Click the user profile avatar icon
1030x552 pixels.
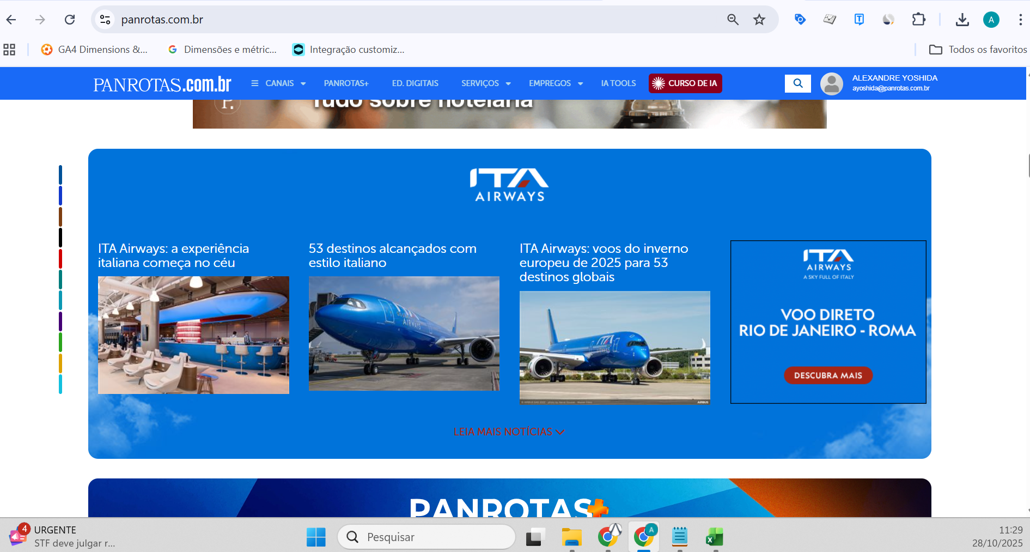pyautogui.click(x=831, y=84)
